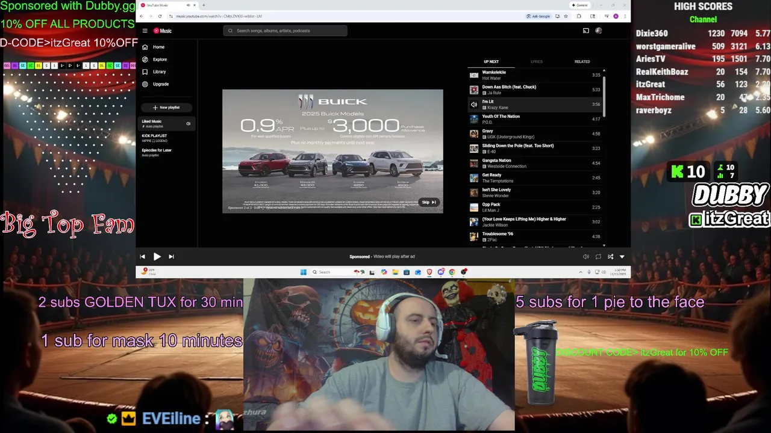Click the browser Back arrow
The image size is (771, 433).
(x=142, y=16)
